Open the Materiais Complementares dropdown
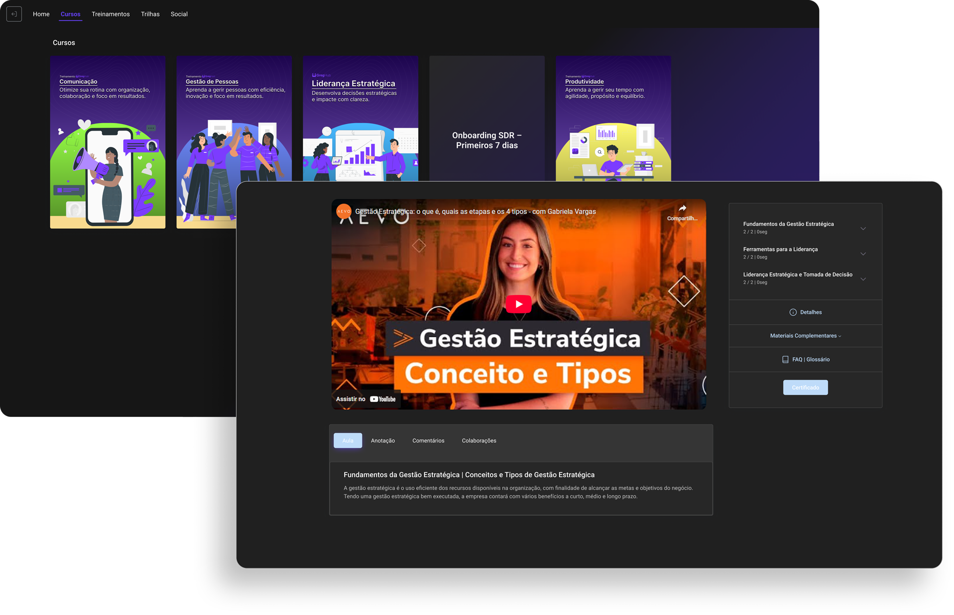Screen dimensions: 954x615 (805, 336)
